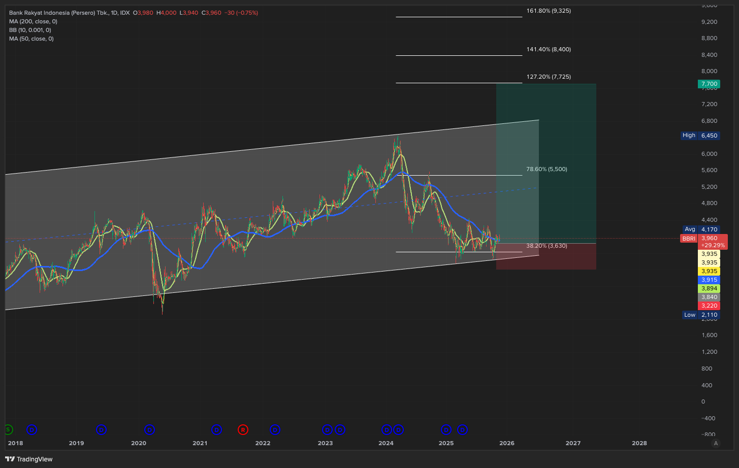Click the green 7,700 target price label
Viewport: 739px width, 468px height.
(709, 84)
